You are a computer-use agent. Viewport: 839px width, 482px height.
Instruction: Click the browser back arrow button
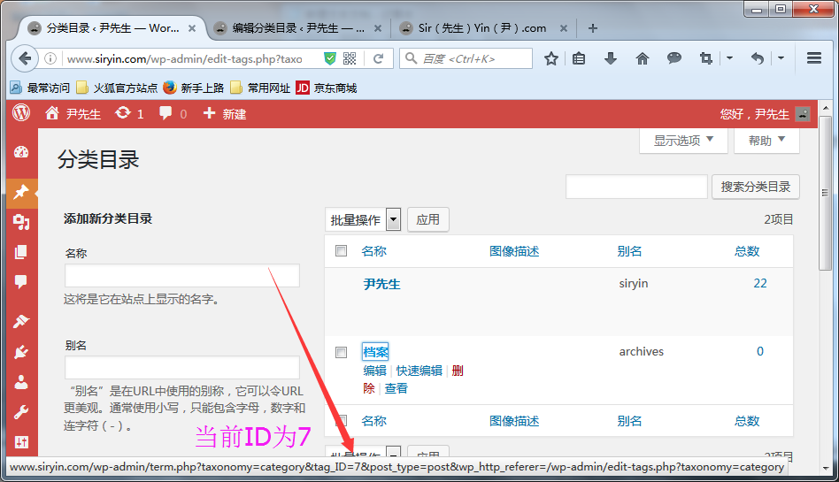point(25,58)
